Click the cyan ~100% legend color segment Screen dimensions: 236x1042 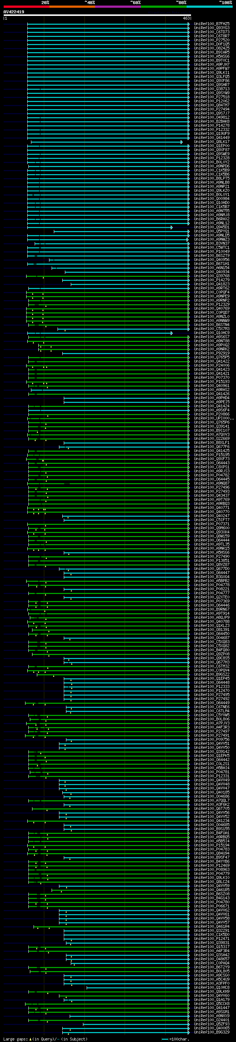click(209, 7)
